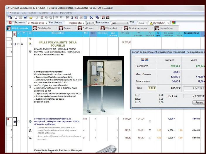Toggle PV imposé checkbox on the 890,71 row
Viewport: 206px width, 154px height.
pyautogui.click(x=150, y=130)
